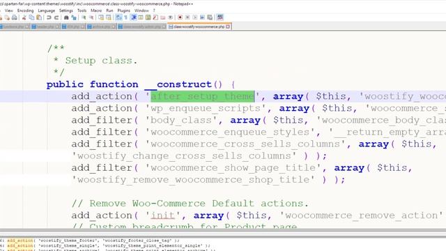
Task: Toggle Show All Characters pilcrow icon
Action: (125, 17)
